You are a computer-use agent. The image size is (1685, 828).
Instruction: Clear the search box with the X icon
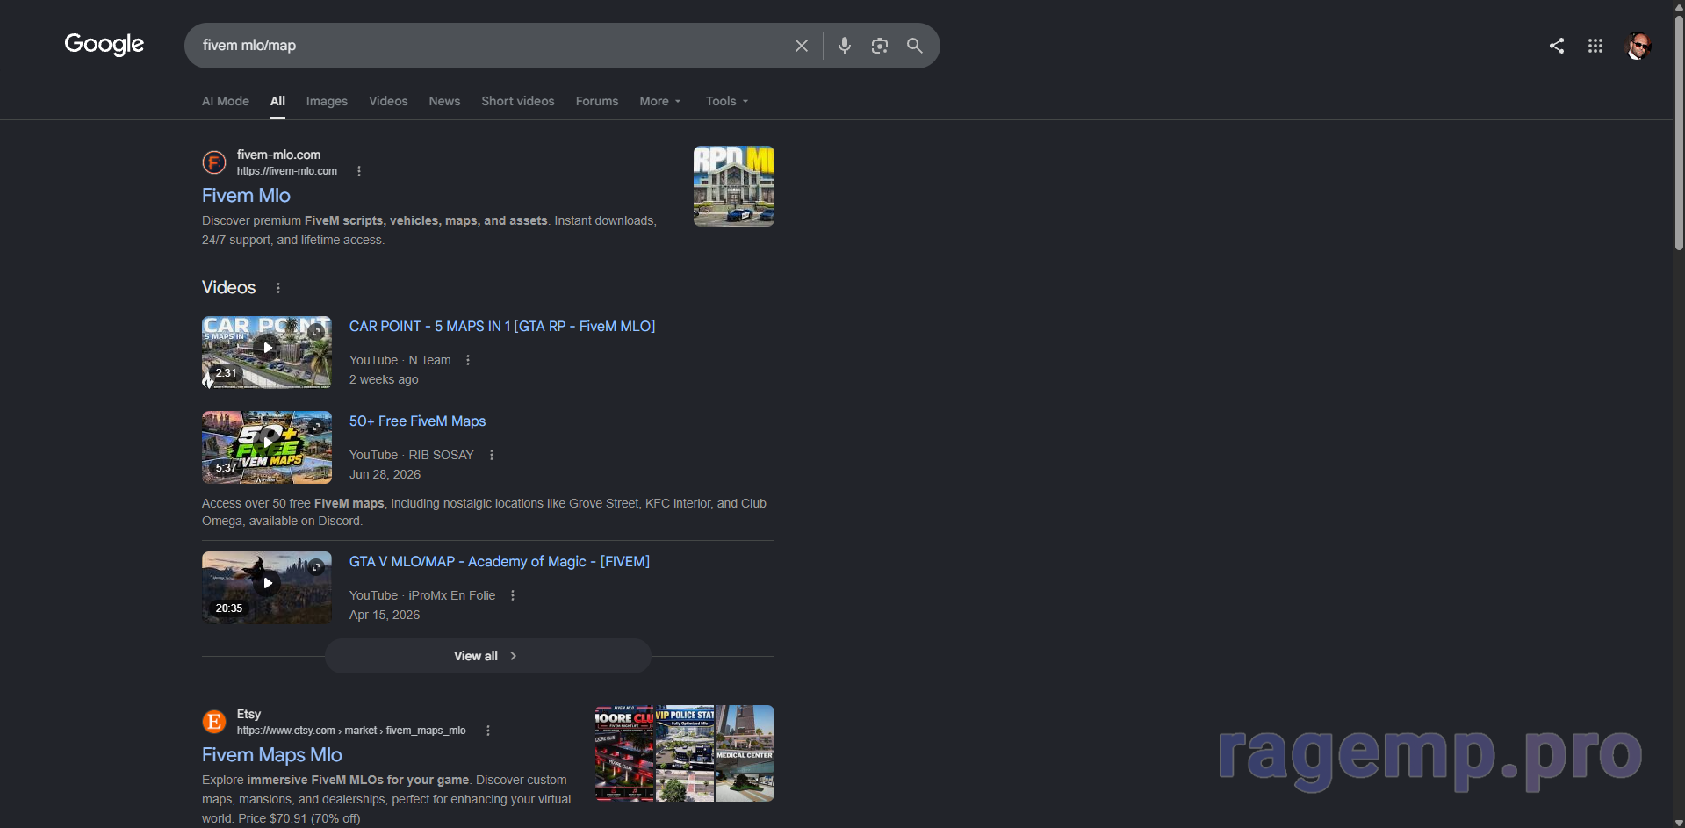coord(802,46)
